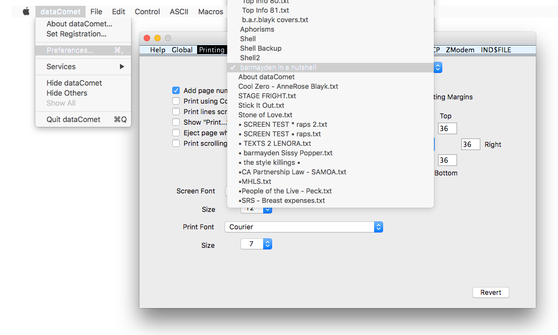Viewport: 558px width, 335px height.
Task: Open the Edit menu
Action: click(118, 12)
